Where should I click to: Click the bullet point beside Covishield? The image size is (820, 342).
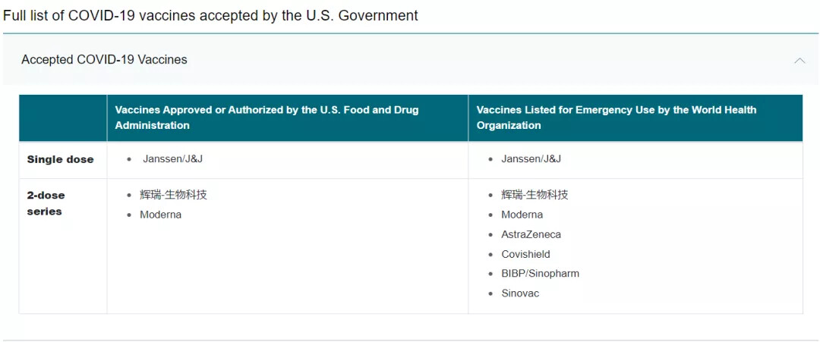pyautogui.click(x=491, y=254)
